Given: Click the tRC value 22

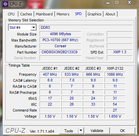Looking at the screenshot, I should [50, 104].
